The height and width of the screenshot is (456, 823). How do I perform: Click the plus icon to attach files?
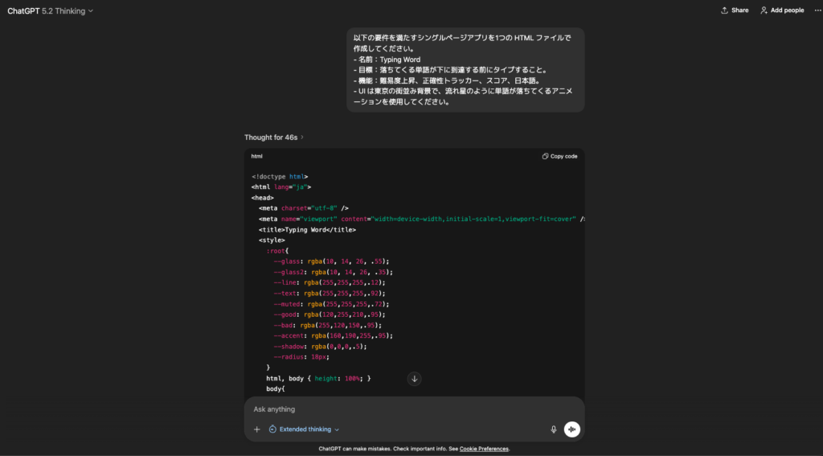tap(257, 429)
